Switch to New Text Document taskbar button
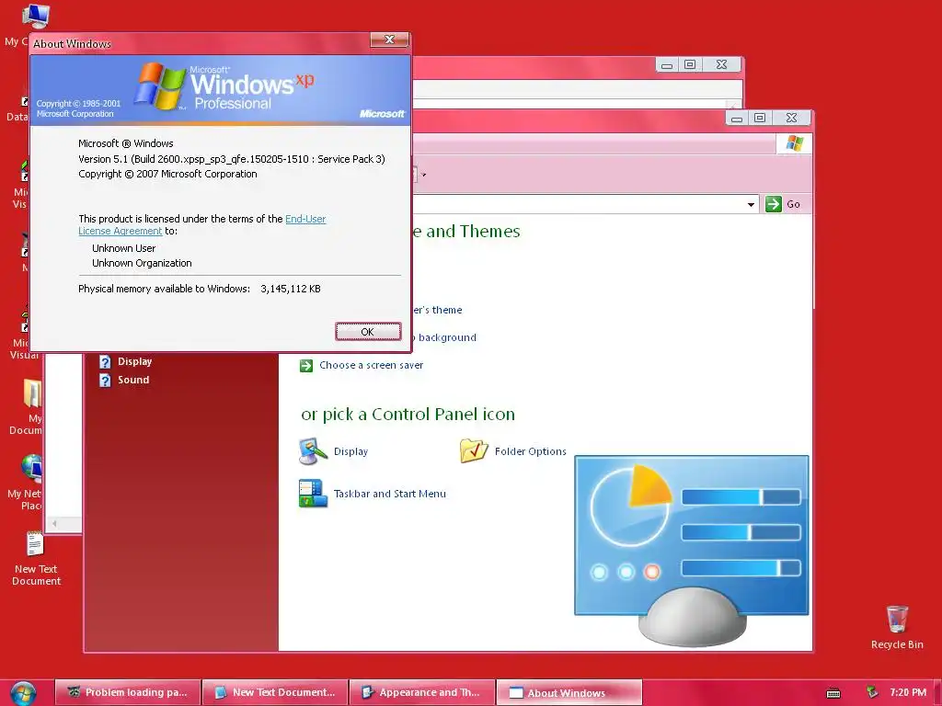 coord(275,692)
